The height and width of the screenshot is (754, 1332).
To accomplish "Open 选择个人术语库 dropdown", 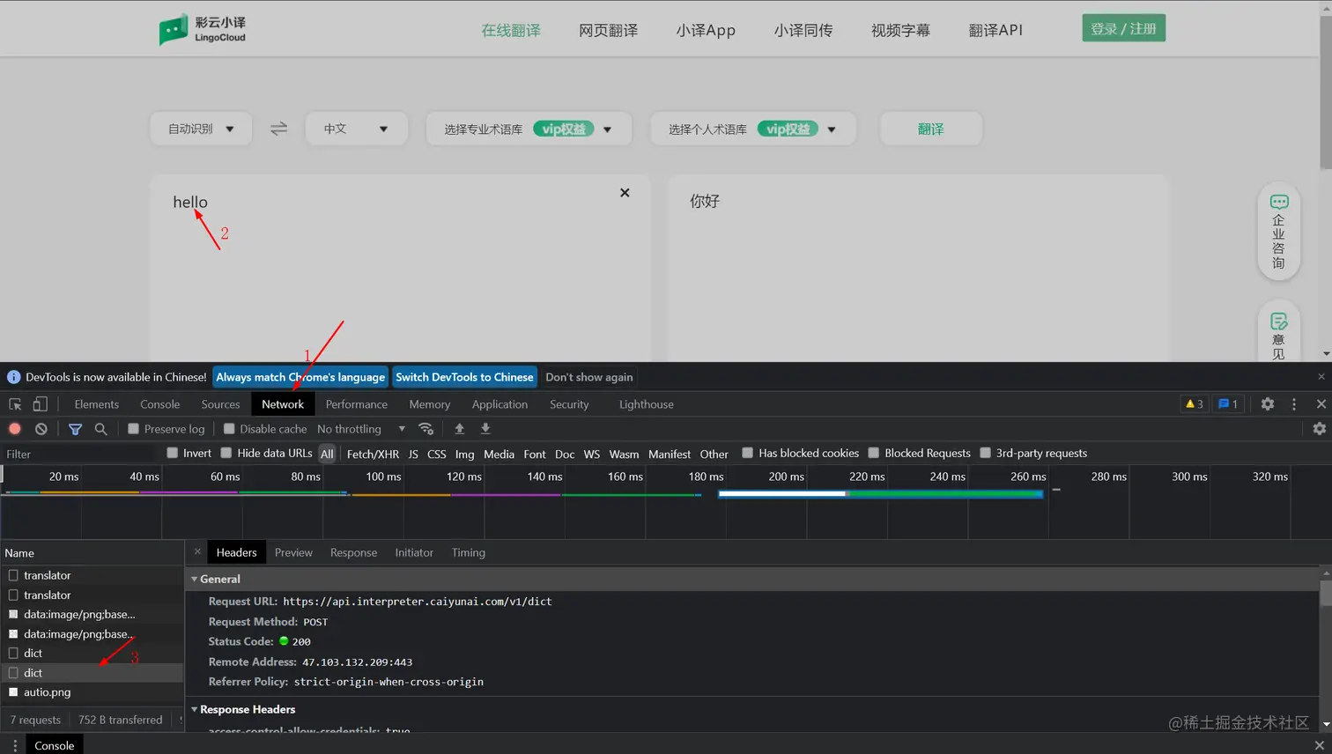I will pyautogui.click(x=753, y=129).
